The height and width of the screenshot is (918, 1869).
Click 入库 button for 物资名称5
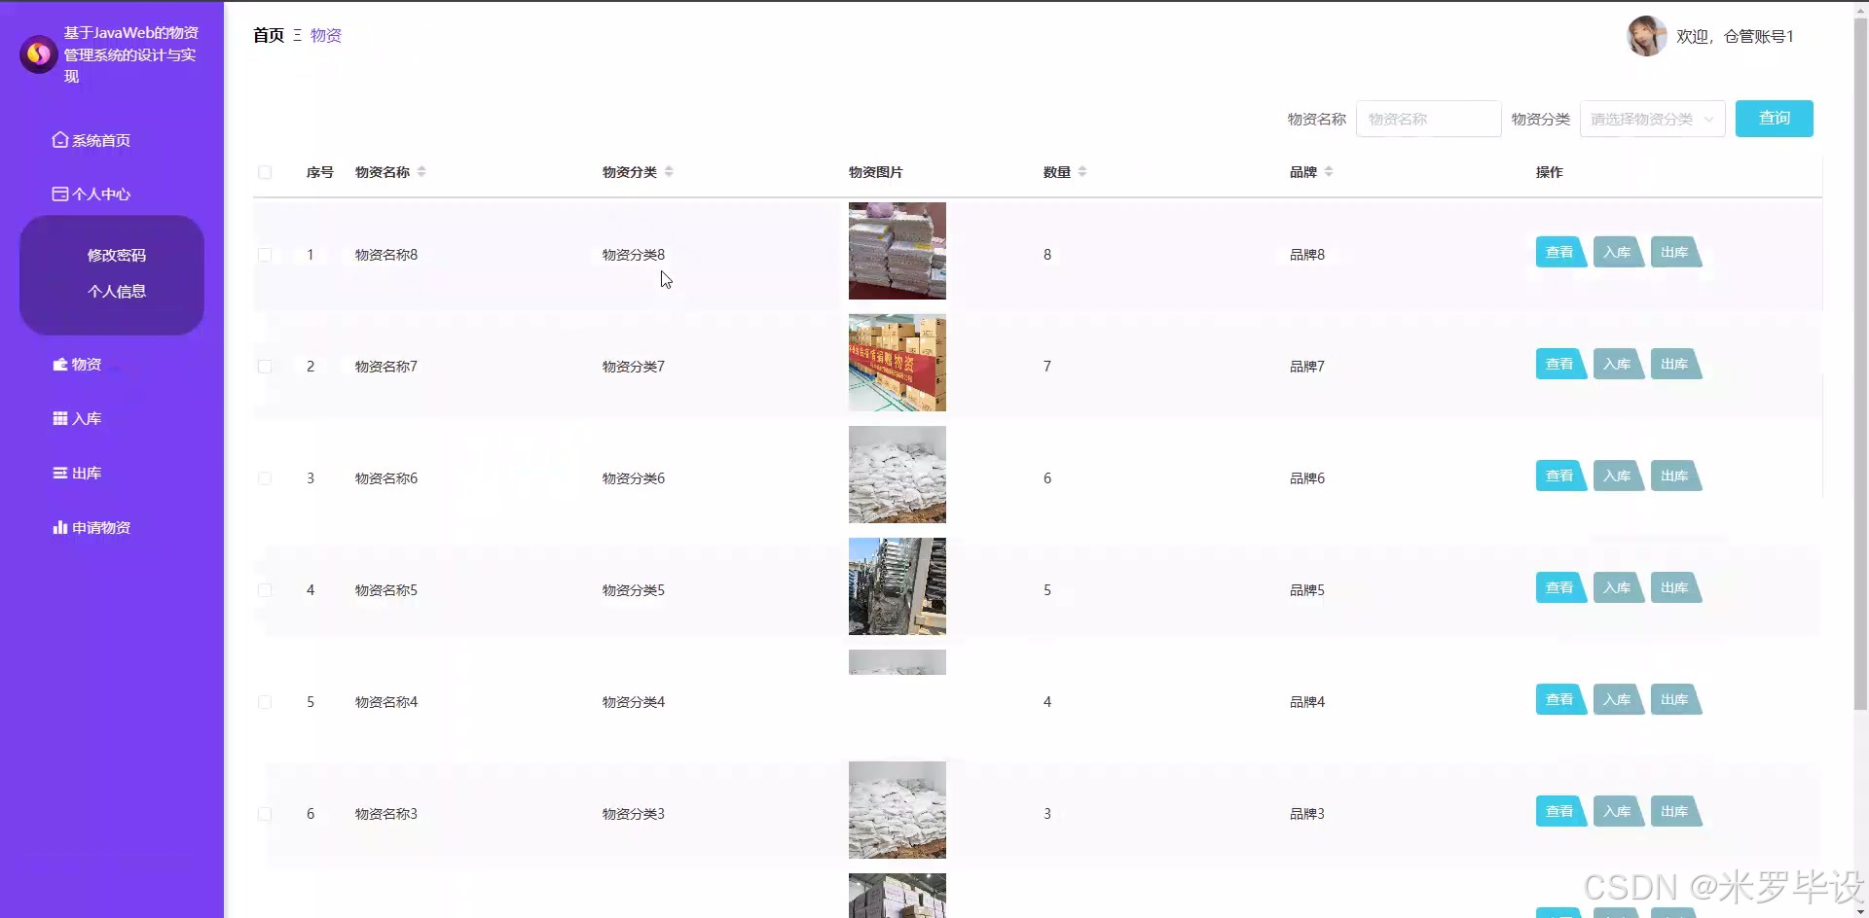1618,587
